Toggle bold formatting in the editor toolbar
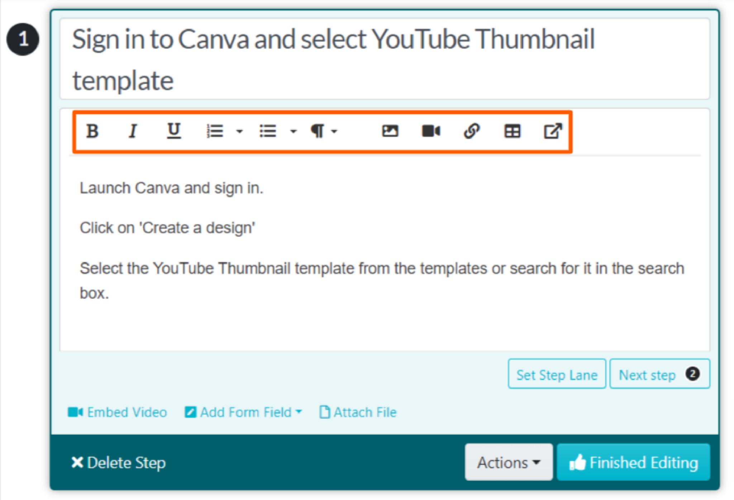Screen dimensions: 734x500 pyautogui.click(x=92, y=131)
